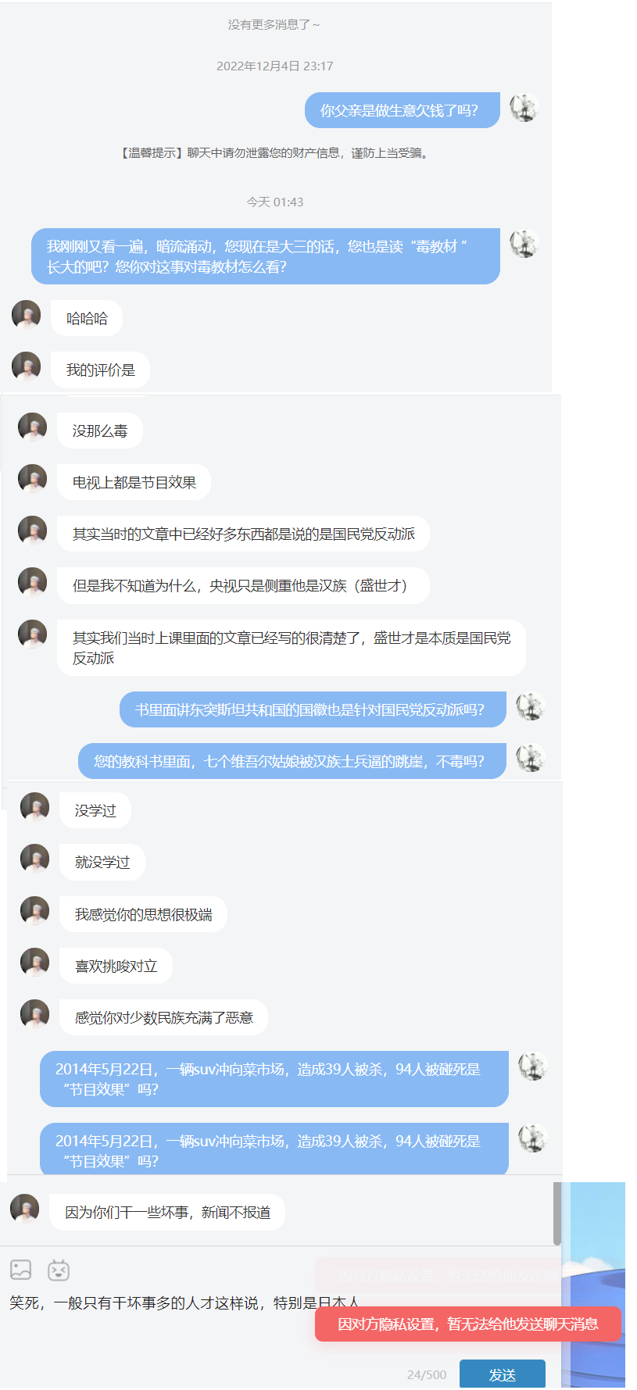Click the image upload icon

[x=21, y=1270]
